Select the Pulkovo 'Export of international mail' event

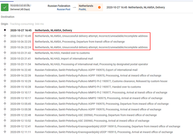pos(86,70)
